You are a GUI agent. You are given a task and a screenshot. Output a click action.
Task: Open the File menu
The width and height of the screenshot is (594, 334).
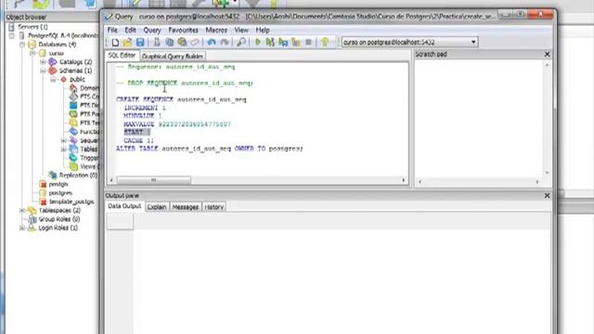[112, 30]
